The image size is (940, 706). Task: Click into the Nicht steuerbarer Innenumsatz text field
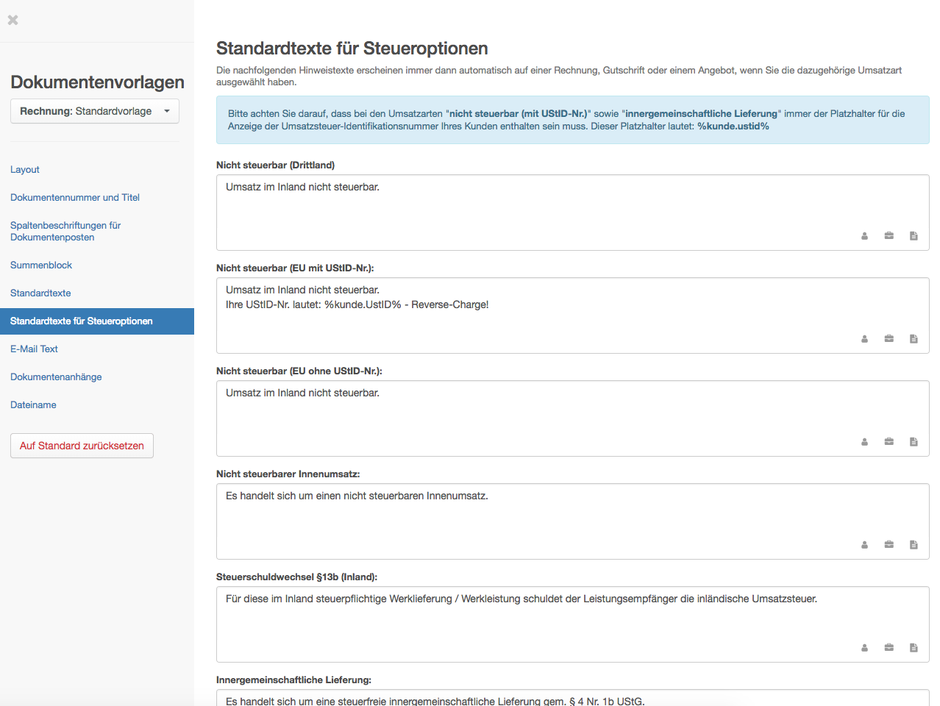[572, 521]
